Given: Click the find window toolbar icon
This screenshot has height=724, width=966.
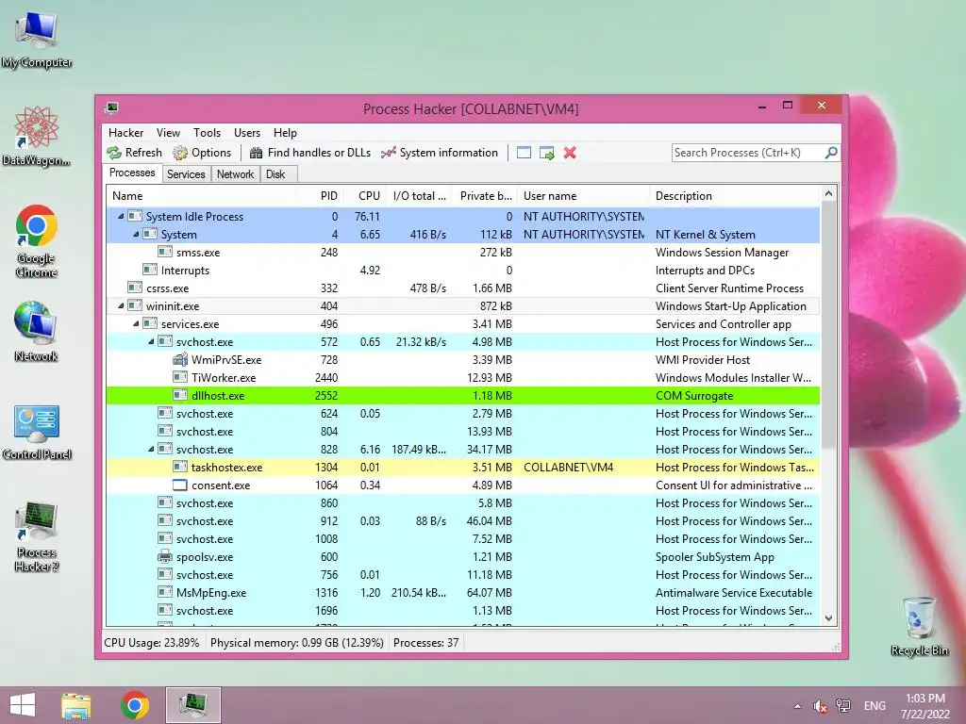Looking at the screenshot, I should (x=524, y=153).
